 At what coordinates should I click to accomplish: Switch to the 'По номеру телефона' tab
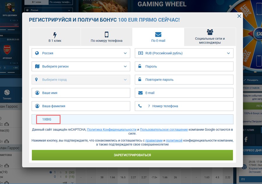pyautogui.click(x=107, y=37)
